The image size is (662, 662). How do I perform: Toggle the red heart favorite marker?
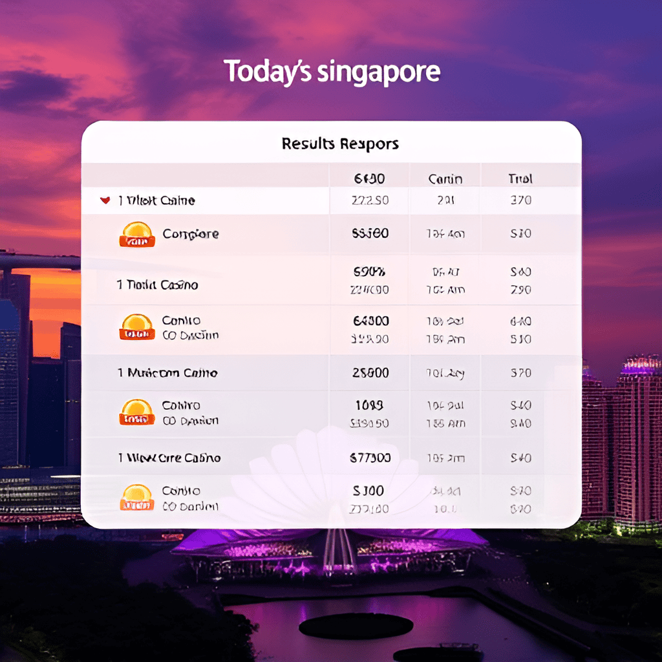pyautogui.click(x=103, y=200)
